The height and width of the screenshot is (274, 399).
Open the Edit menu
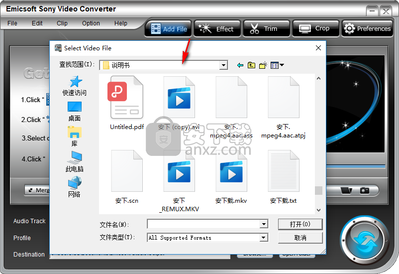pyautogui.click(x=37, y=23)
